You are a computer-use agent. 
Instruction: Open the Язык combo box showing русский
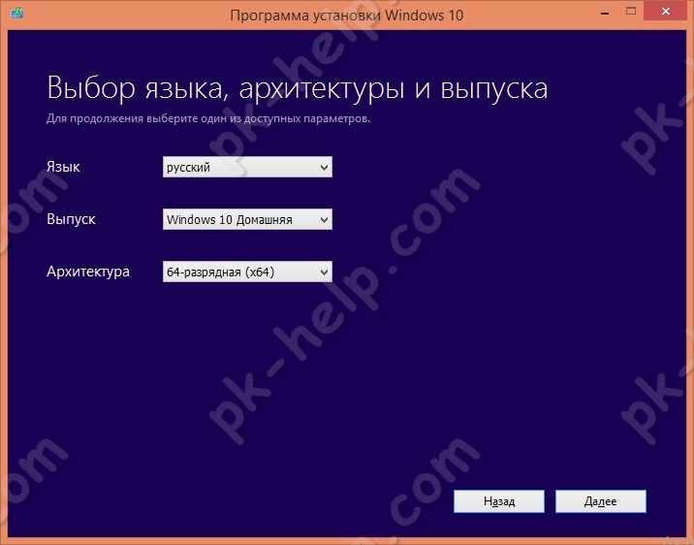[x=247, y=167]
